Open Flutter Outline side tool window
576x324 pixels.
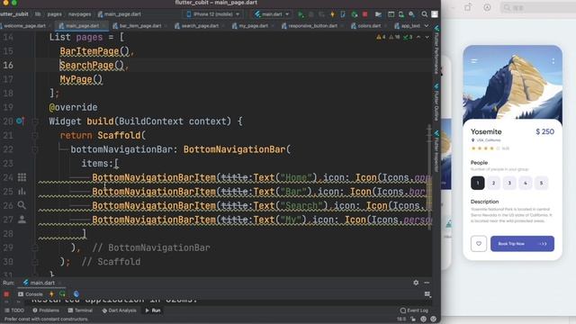(436, 102)
